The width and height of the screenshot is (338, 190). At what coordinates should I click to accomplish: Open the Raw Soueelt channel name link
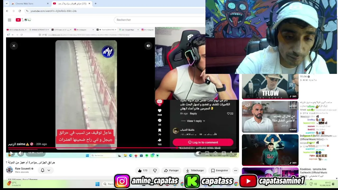23,169
